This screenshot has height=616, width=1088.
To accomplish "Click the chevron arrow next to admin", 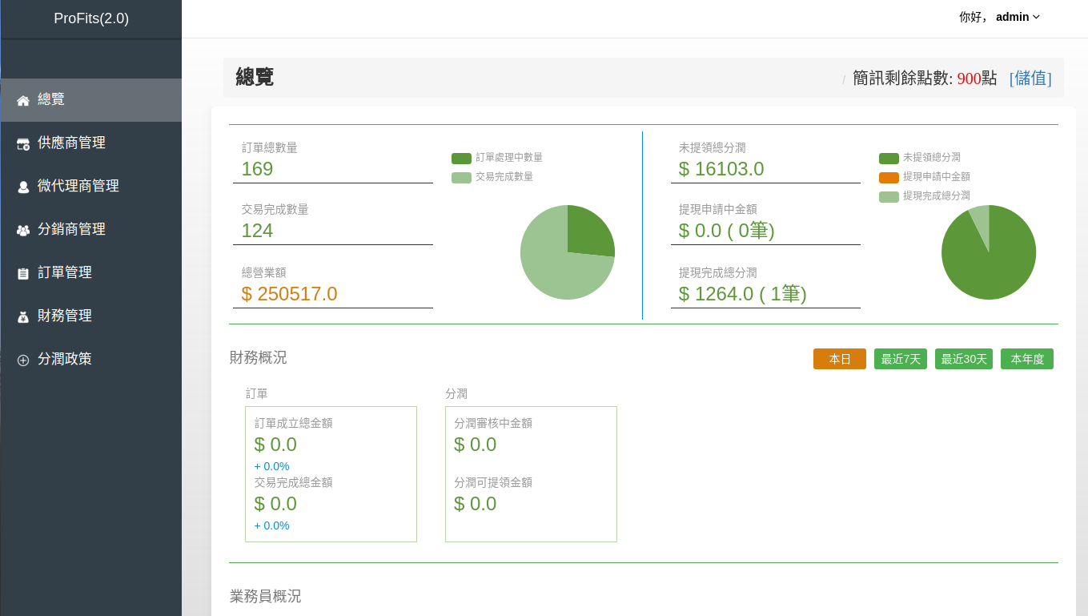I will tap(1037, 17).
